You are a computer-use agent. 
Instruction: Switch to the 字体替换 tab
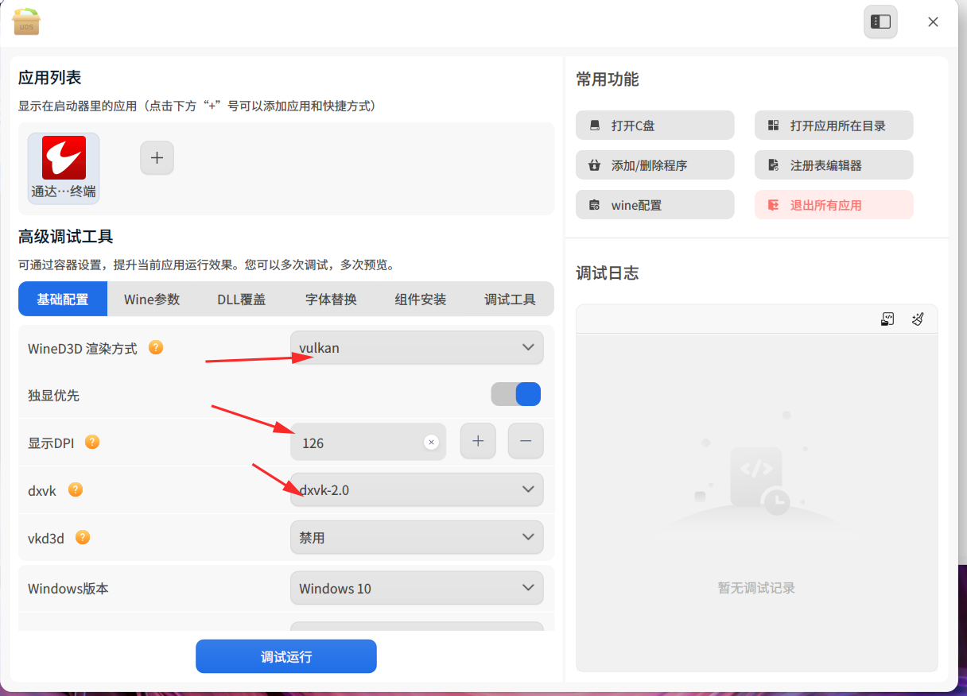click(331, 299)
